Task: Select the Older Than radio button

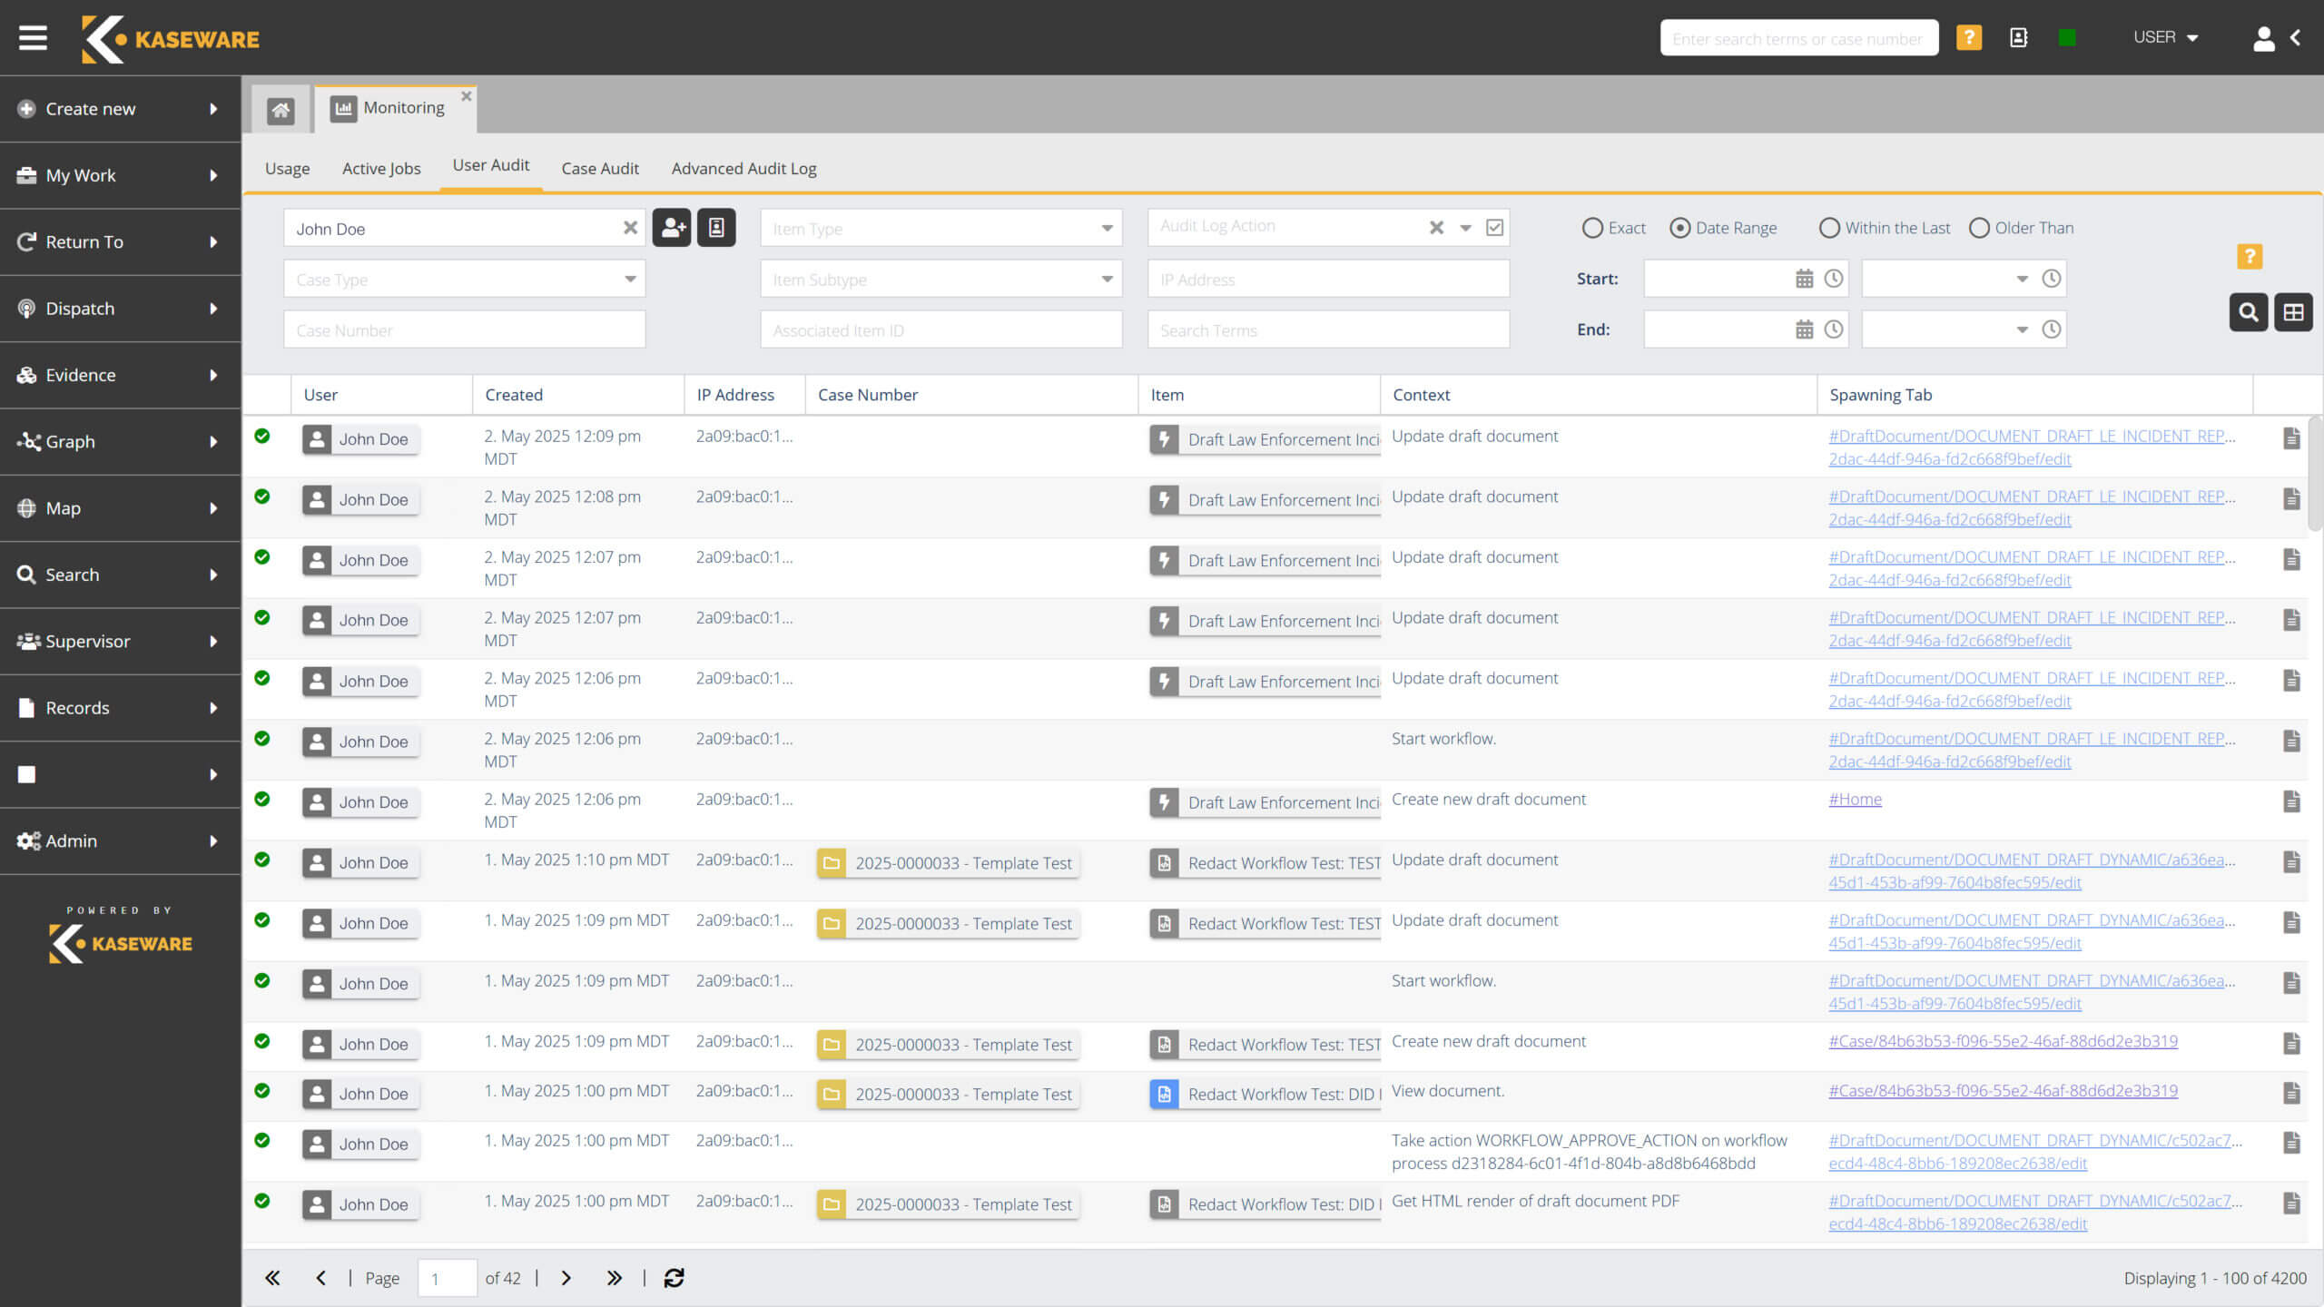Action: tap(1980, 228)
